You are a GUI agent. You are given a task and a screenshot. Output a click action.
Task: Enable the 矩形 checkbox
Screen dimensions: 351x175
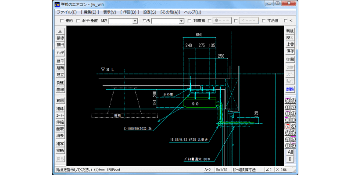[x=62, y=21]
